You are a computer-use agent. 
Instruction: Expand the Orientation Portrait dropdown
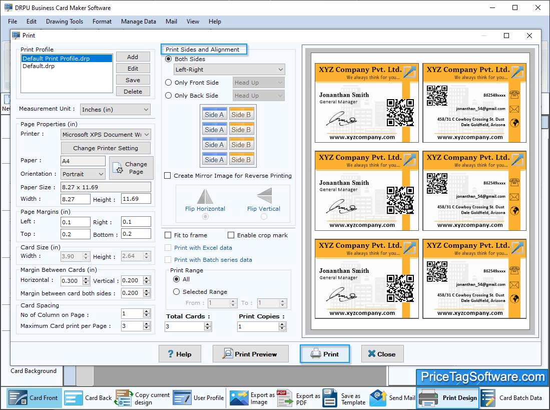(83, 174)
